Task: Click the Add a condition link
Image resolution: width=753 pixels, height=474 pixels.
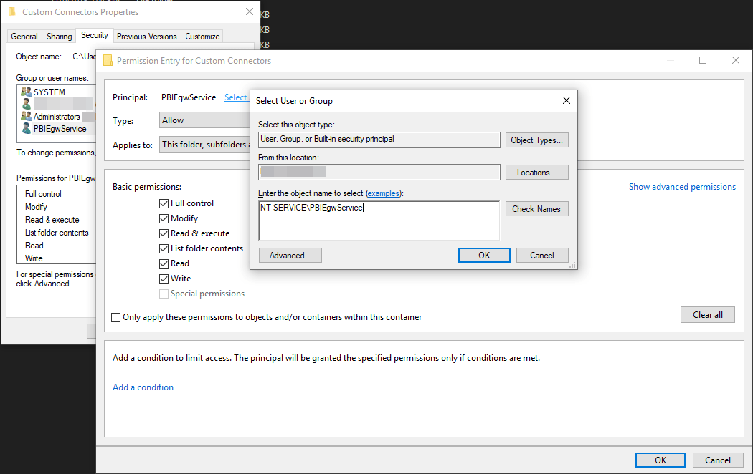Action: 143,387
